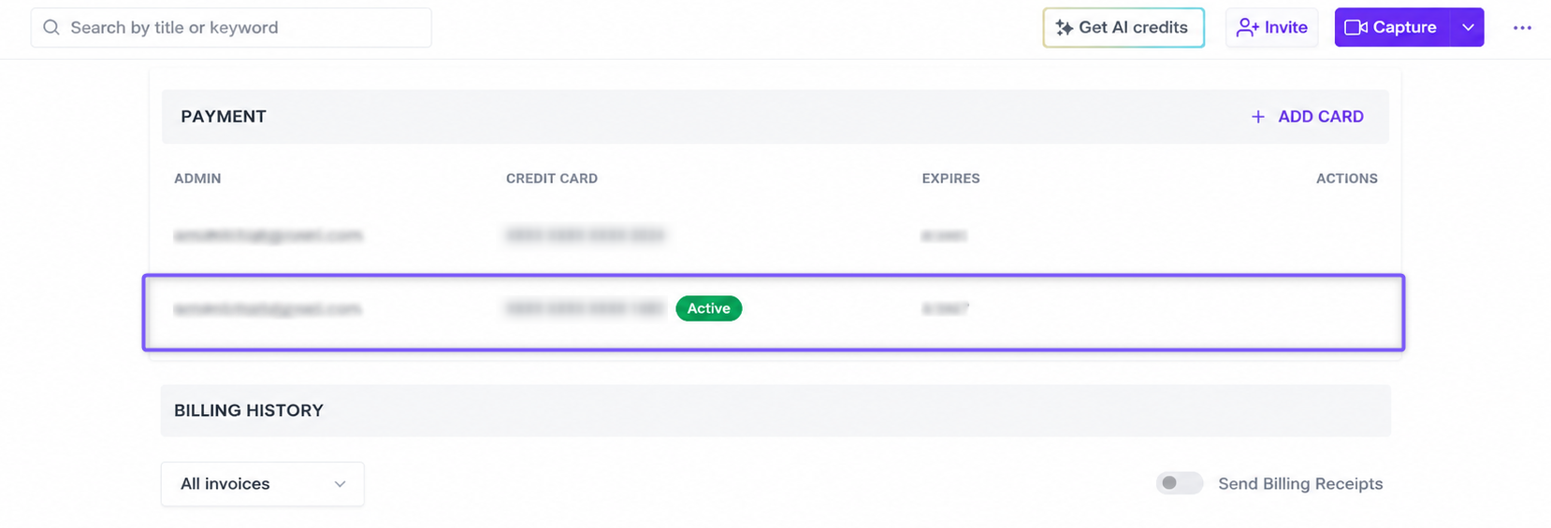Select the first blurred credit card row

click(x=774, y=235)
